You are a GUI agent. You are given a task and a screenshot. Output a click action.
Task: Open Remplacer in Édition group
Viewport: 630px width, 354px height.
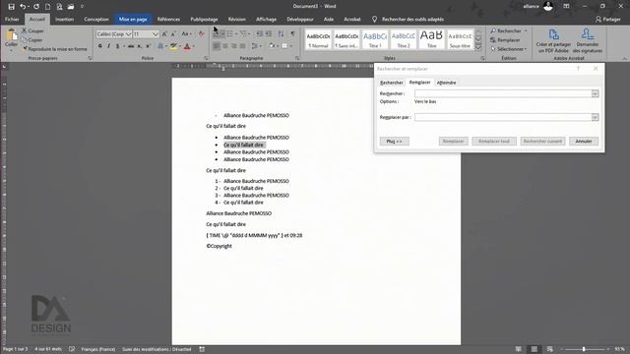pos(505,39)
